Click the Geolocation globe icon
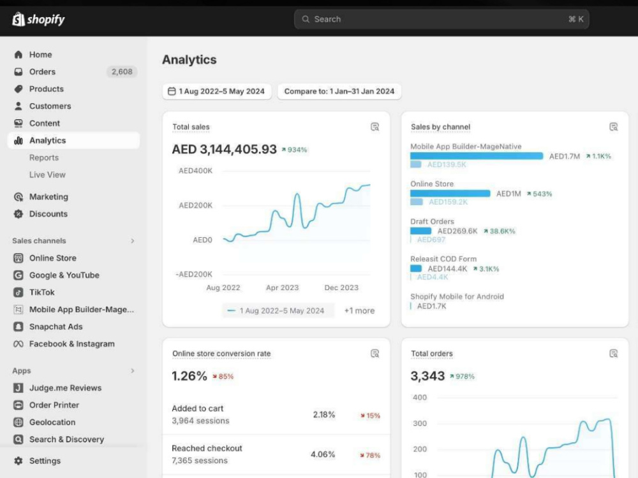638x478 pixels. pyautogui.click(x=19, y=422)
